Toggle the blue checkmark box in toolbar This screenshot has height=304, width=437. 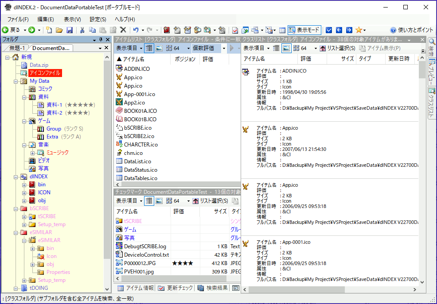click(329, 30)
